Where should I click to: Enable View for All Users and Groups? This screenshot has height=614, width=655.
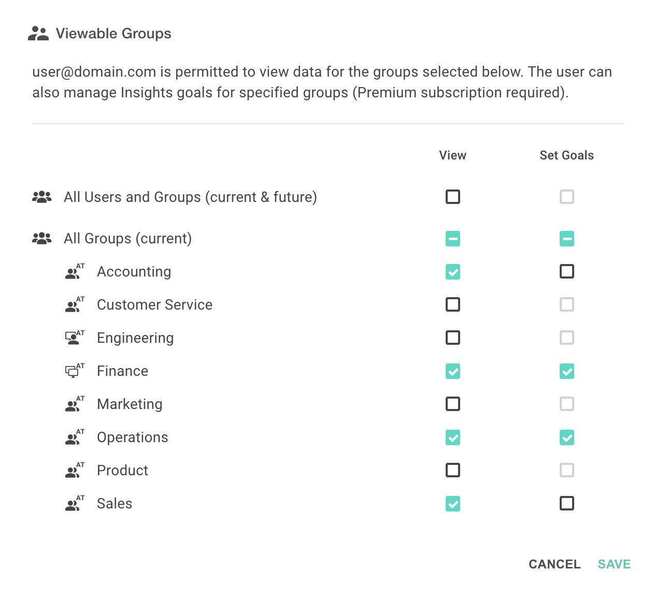453,197
